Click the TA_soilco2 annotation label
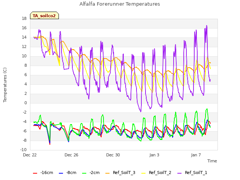The image size is (240, 180). click(x=44, y=15)
